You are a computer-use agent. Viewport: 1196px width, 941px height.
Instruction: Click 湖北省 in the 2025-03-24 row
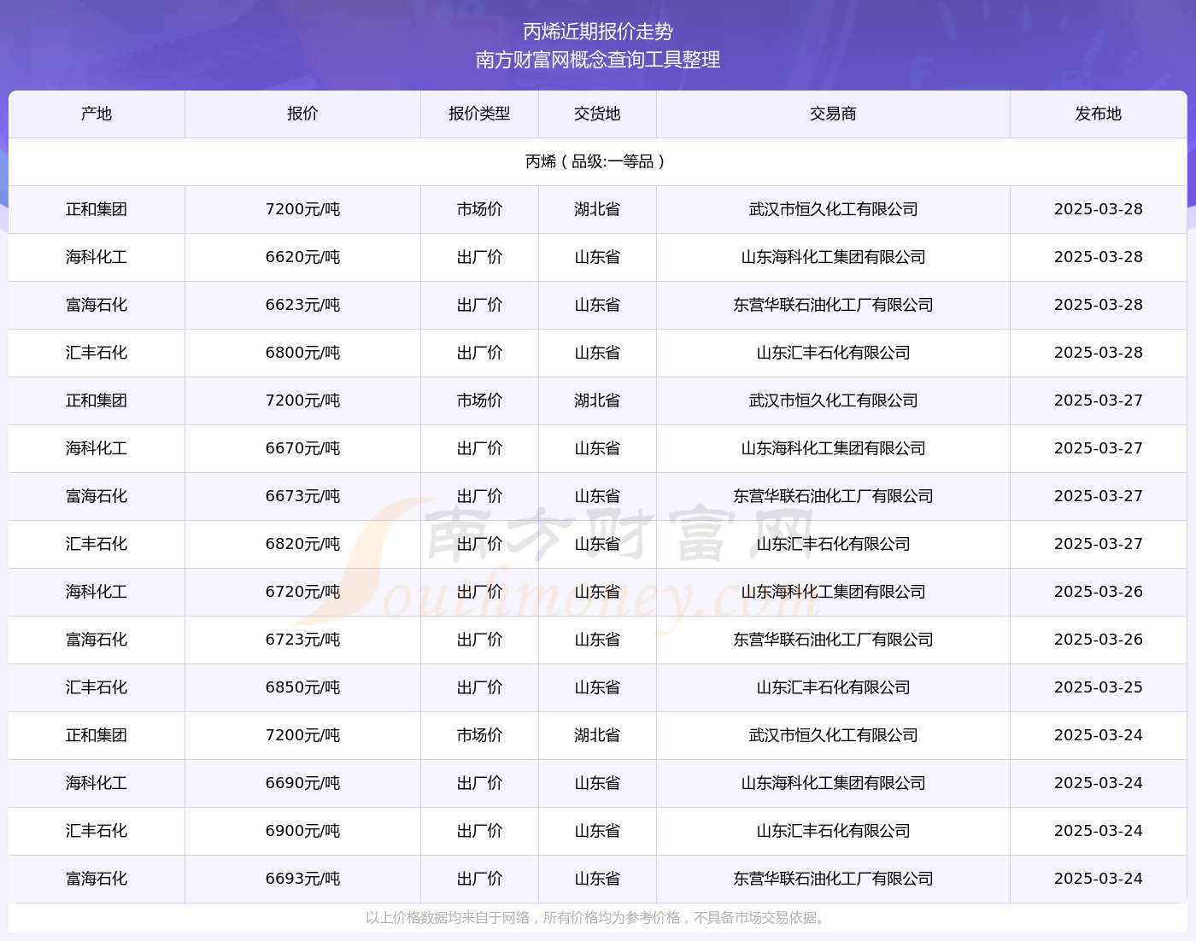pos(597,735)
